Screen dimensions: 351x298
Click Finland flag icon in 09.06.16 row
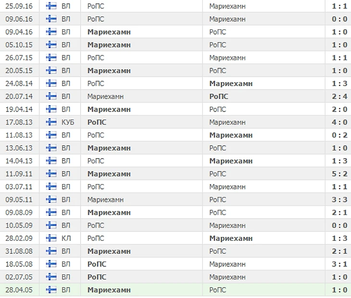coord(51,19)
